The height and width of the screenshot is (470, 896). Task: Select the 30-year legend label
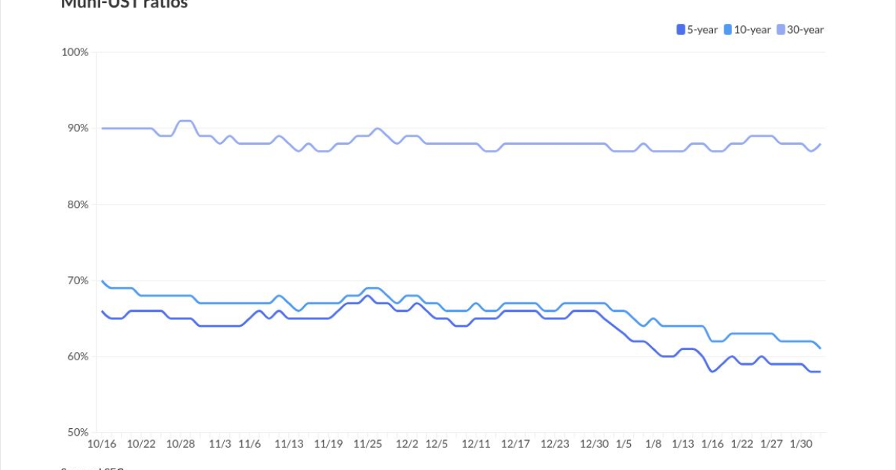[x=806, y=30]
